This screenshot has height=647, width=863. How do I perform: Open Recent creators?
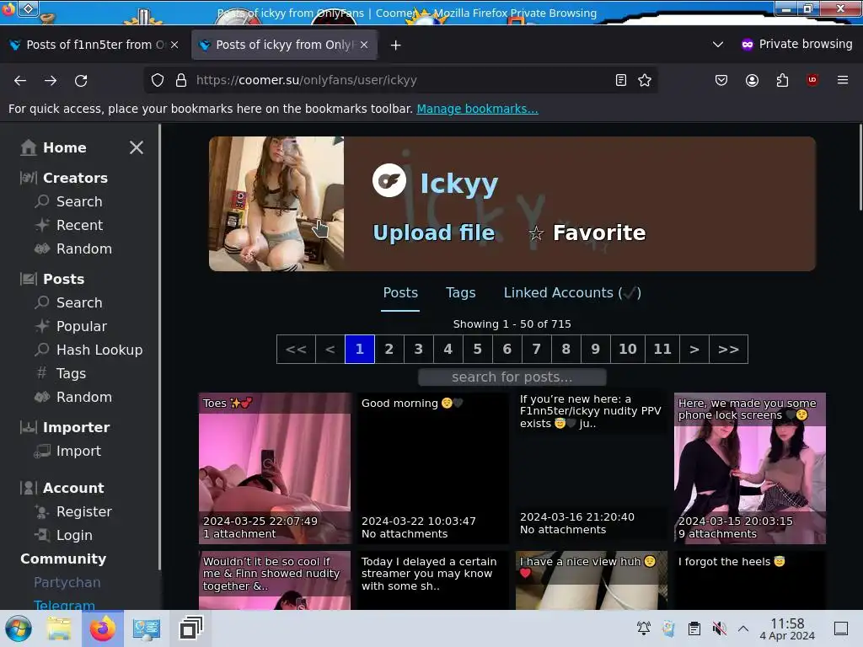69,225
